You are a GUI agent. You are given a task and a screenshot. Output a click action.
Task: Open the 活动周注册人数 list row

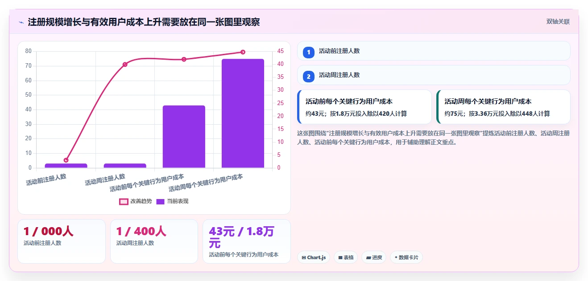pos(434,75)
